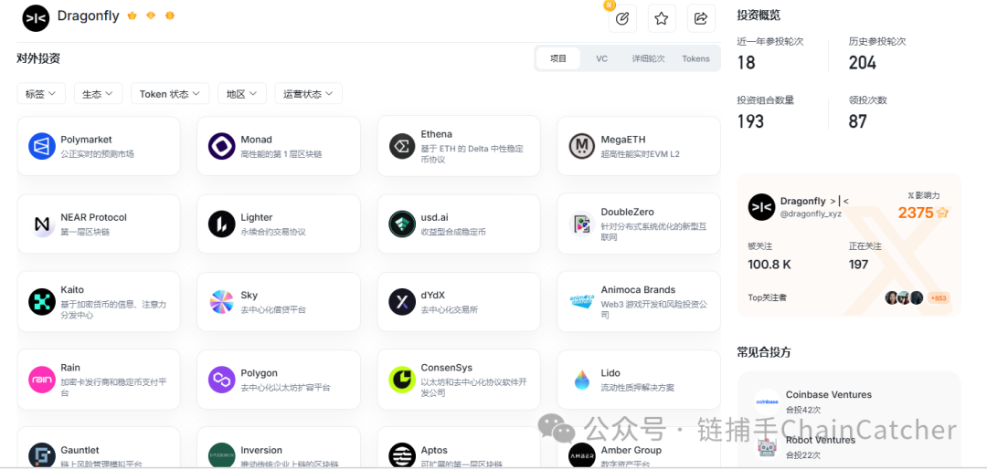Click the 对外投资 section heading
This screenshot has height=469, width=987.
click(x=38, y=59)
